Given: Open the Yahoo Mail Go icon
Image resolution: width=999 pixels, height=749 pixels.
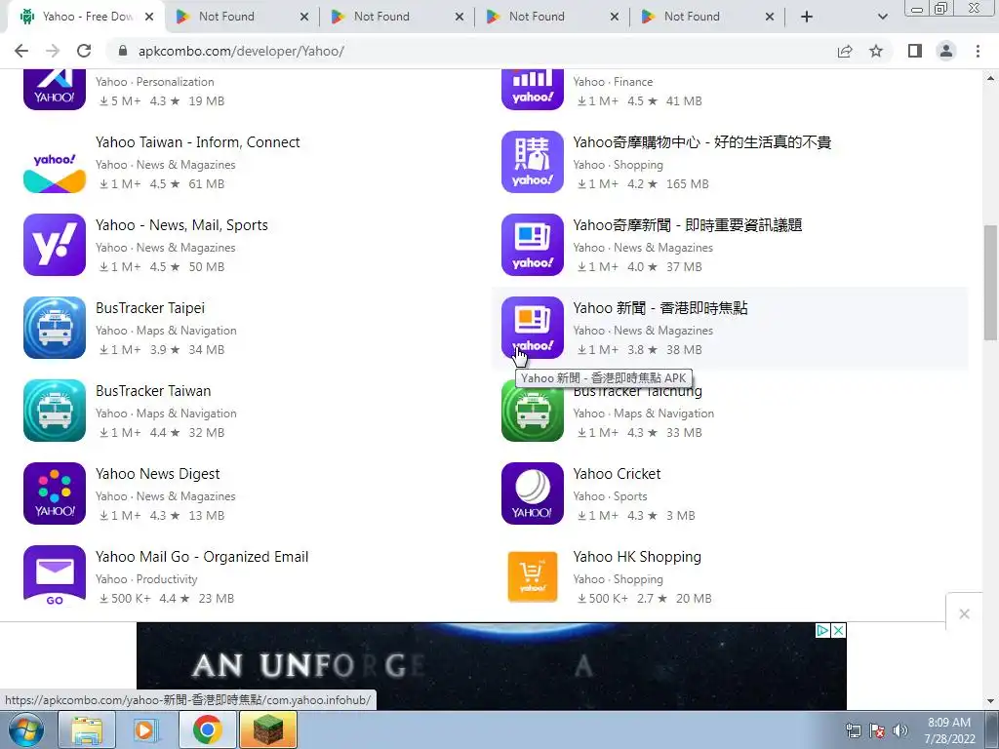Looking at the screenshot, I should pos(55,575).
